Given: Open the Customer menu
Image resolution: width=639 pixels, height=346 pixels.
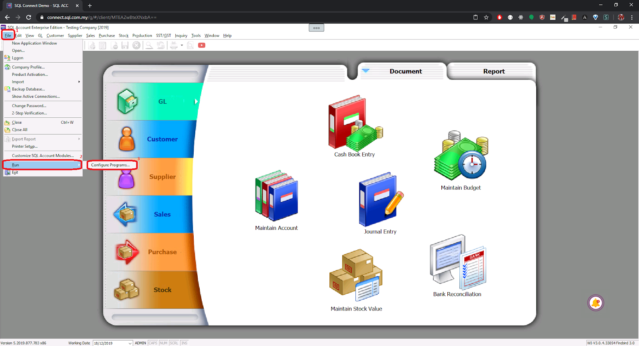Looking at the screenshot, I should tap(55, 36).
